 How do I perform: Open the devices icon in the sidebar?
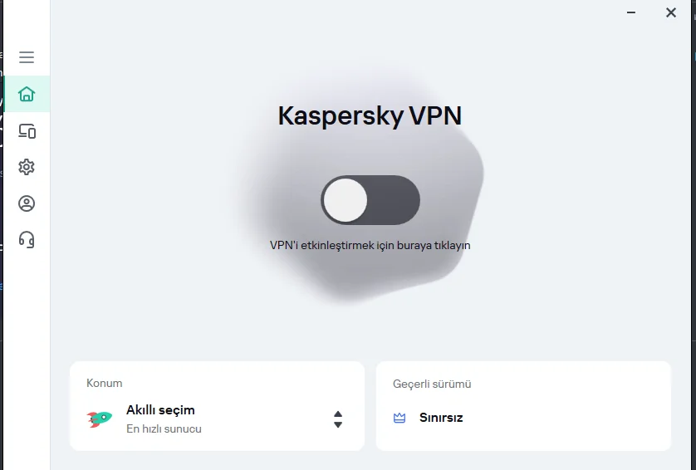pos(27,130)
